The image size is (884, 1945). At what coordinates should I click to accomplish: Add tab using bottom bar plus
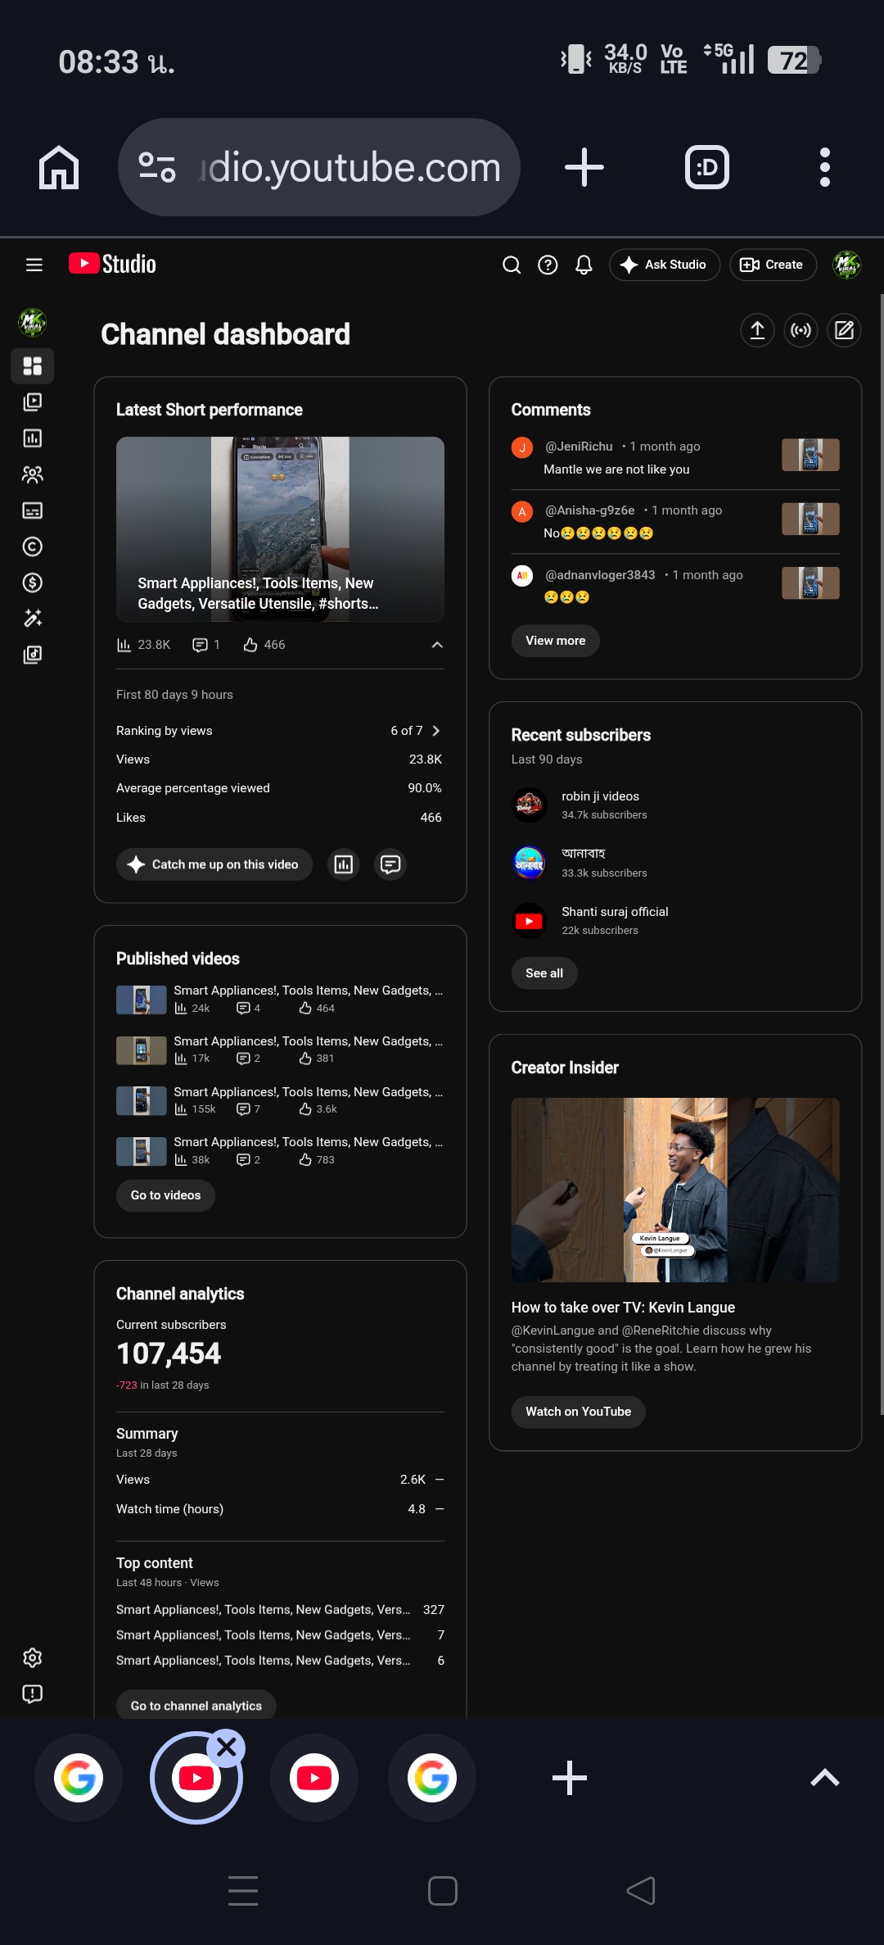tap(570, 1778)
